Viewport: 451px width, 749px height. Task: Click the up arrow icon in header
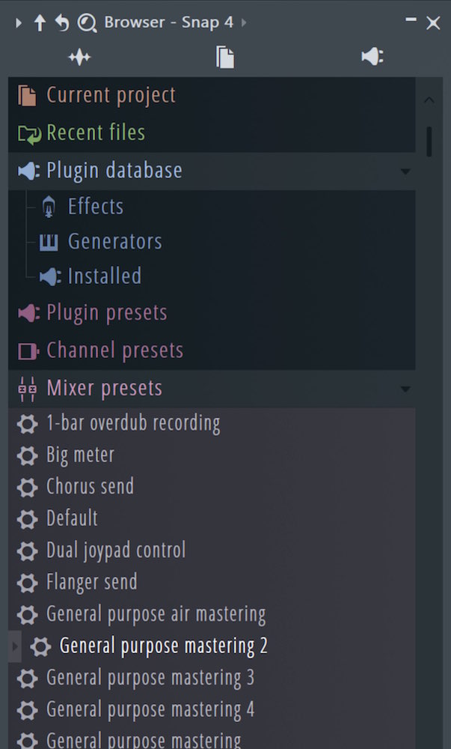(40, 22)
